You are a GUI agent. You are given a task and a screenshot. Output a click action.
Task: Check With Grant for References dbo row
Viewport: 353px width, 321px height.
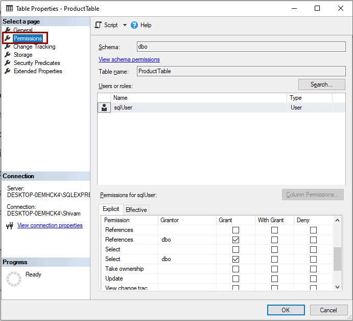(x=274, y=240)
